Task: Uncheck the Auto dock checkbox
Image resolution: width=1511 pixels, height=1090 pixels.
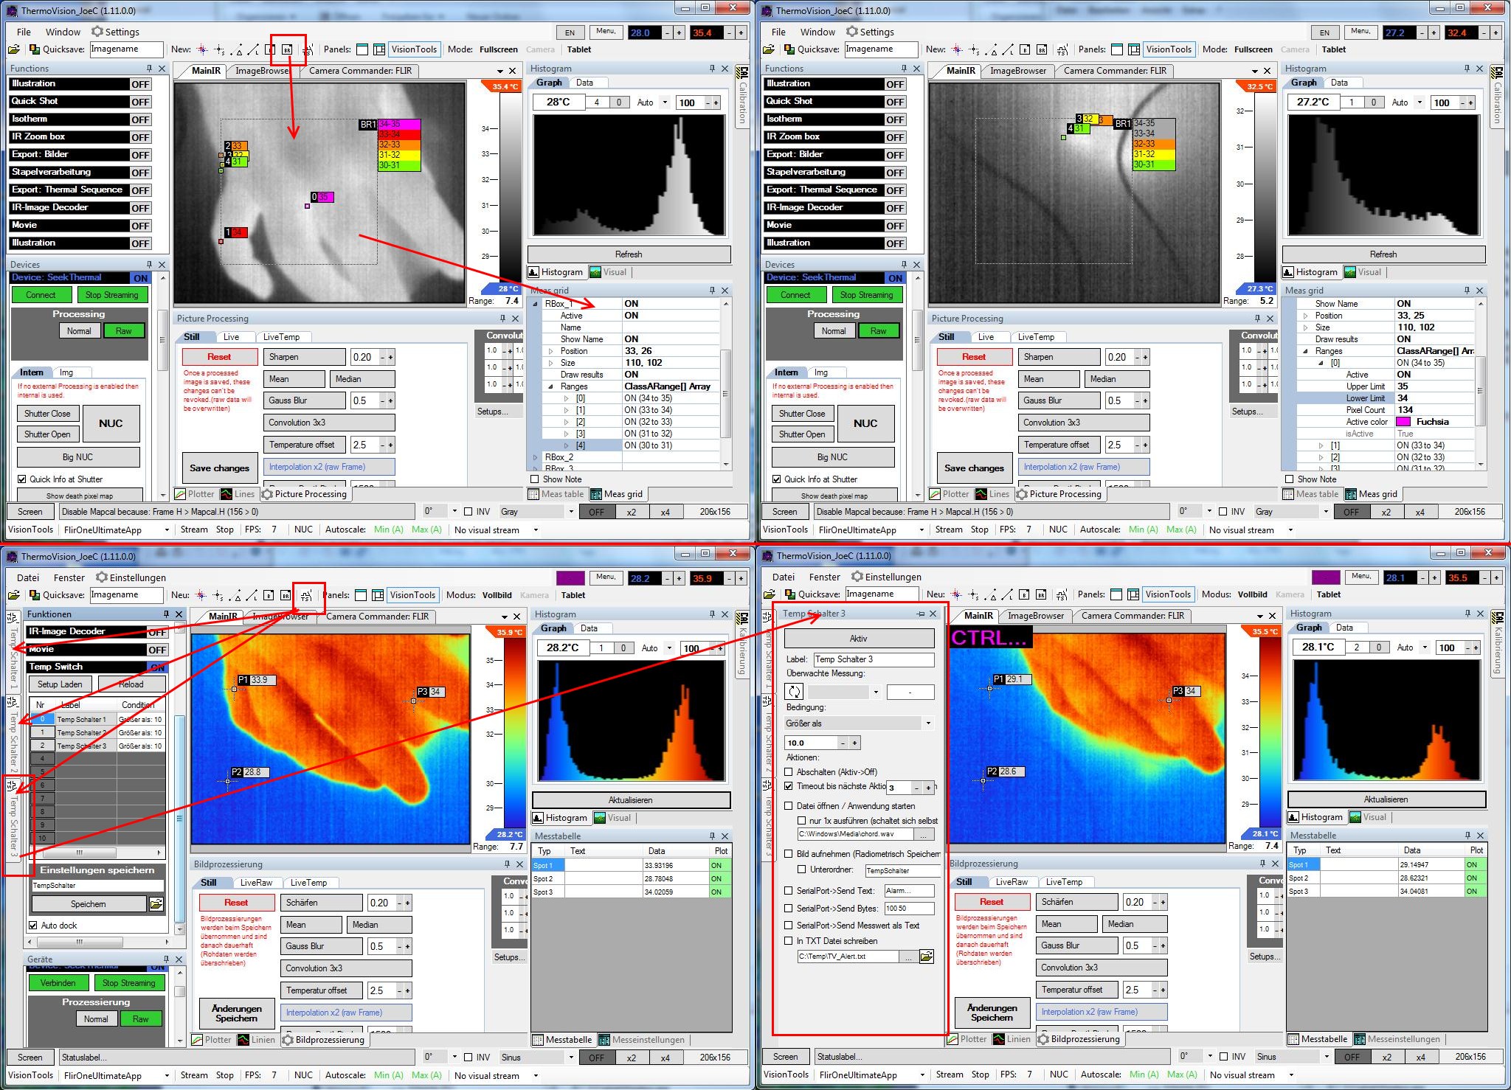Action: pyautogui.click(x=33, y=926)
